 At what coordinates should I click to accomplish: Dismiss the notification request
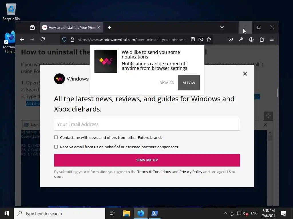pos(167,83)
